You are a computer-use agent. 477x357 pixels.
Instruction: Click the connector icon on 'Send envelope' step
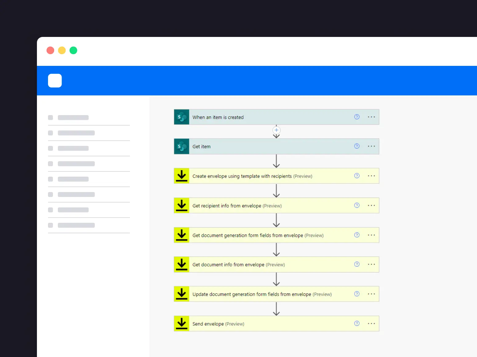(182, 324)
